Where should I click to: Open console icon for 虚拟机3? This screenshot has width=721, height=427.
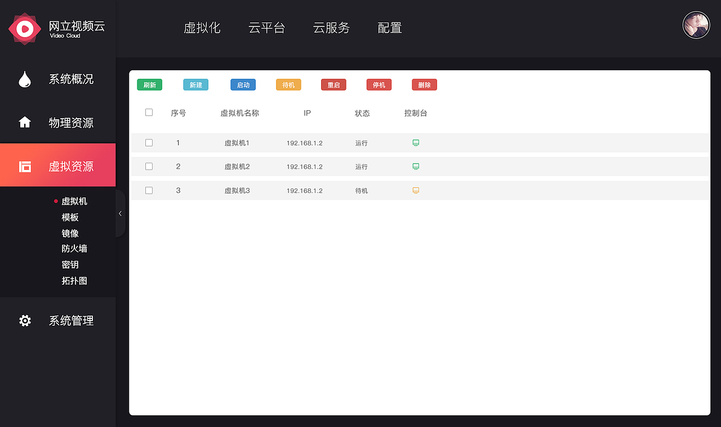(416, 191)
